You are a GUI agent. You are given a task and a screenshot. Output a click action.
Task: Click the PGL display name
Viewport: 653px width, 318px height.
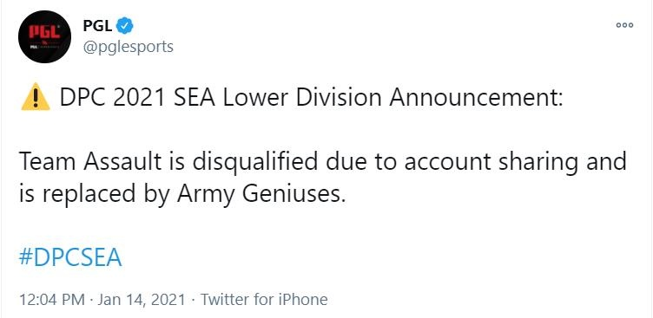(x=97, y=26)
